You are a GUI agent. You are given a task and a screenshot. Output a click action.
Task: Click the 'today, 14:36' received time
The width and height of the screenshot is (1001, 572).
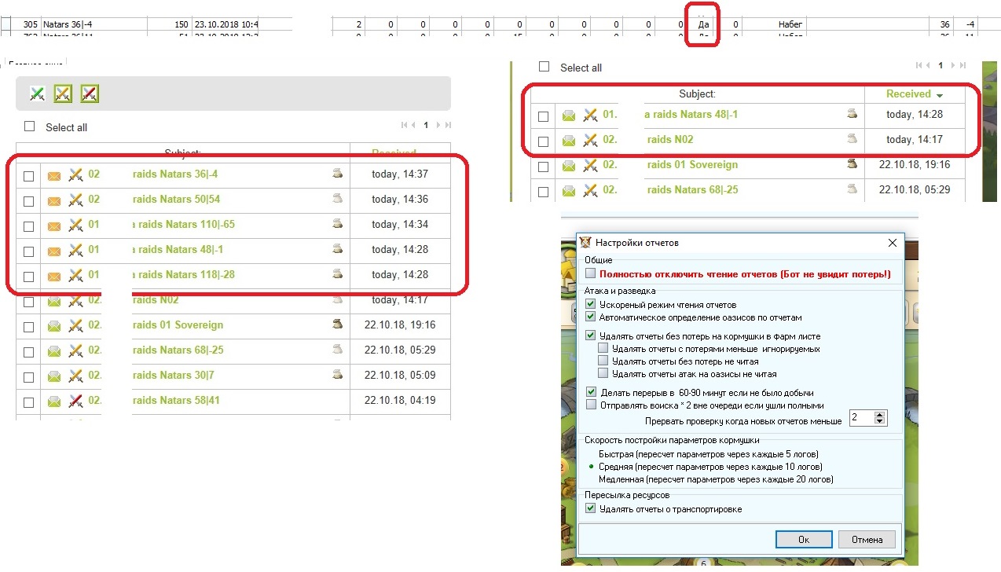400,200
